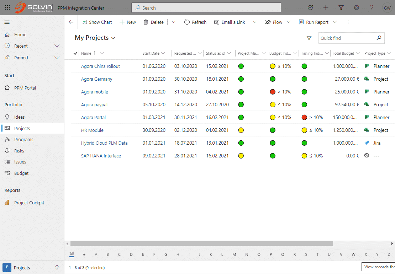The image size is (395, 274).
Task: Open the app launcher waffle icon
Action: click(7, 7)
